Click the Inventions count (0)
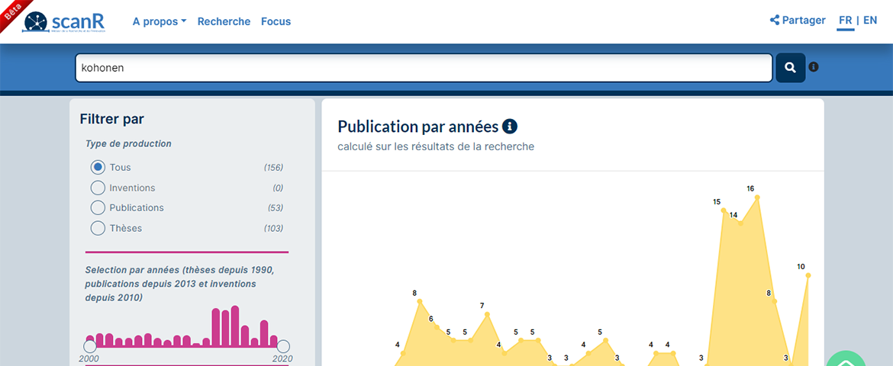Image resolution: width=893 pixels, height=366 pixels. coord(278,188)
